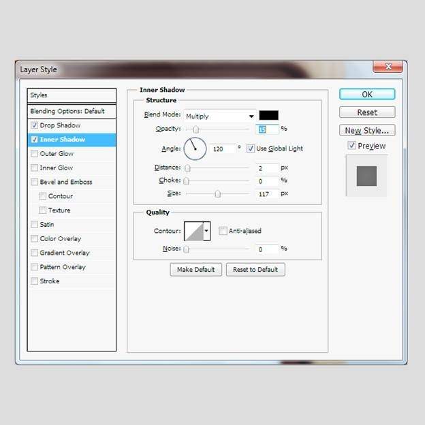The height and width of the screenshot is (425, 425).
Task: Expand the Contour picker dropdown arrow
Action: [207, 231]
